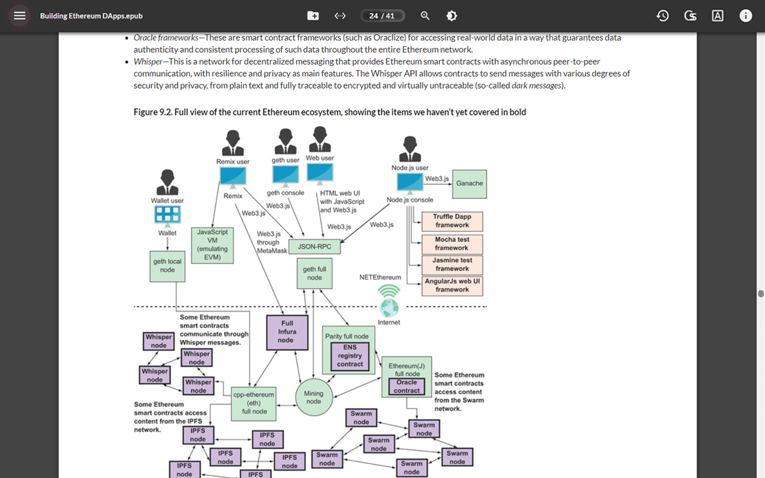Click the geth full node box
This screenshot has height=478, width=765.
point(314,274)
